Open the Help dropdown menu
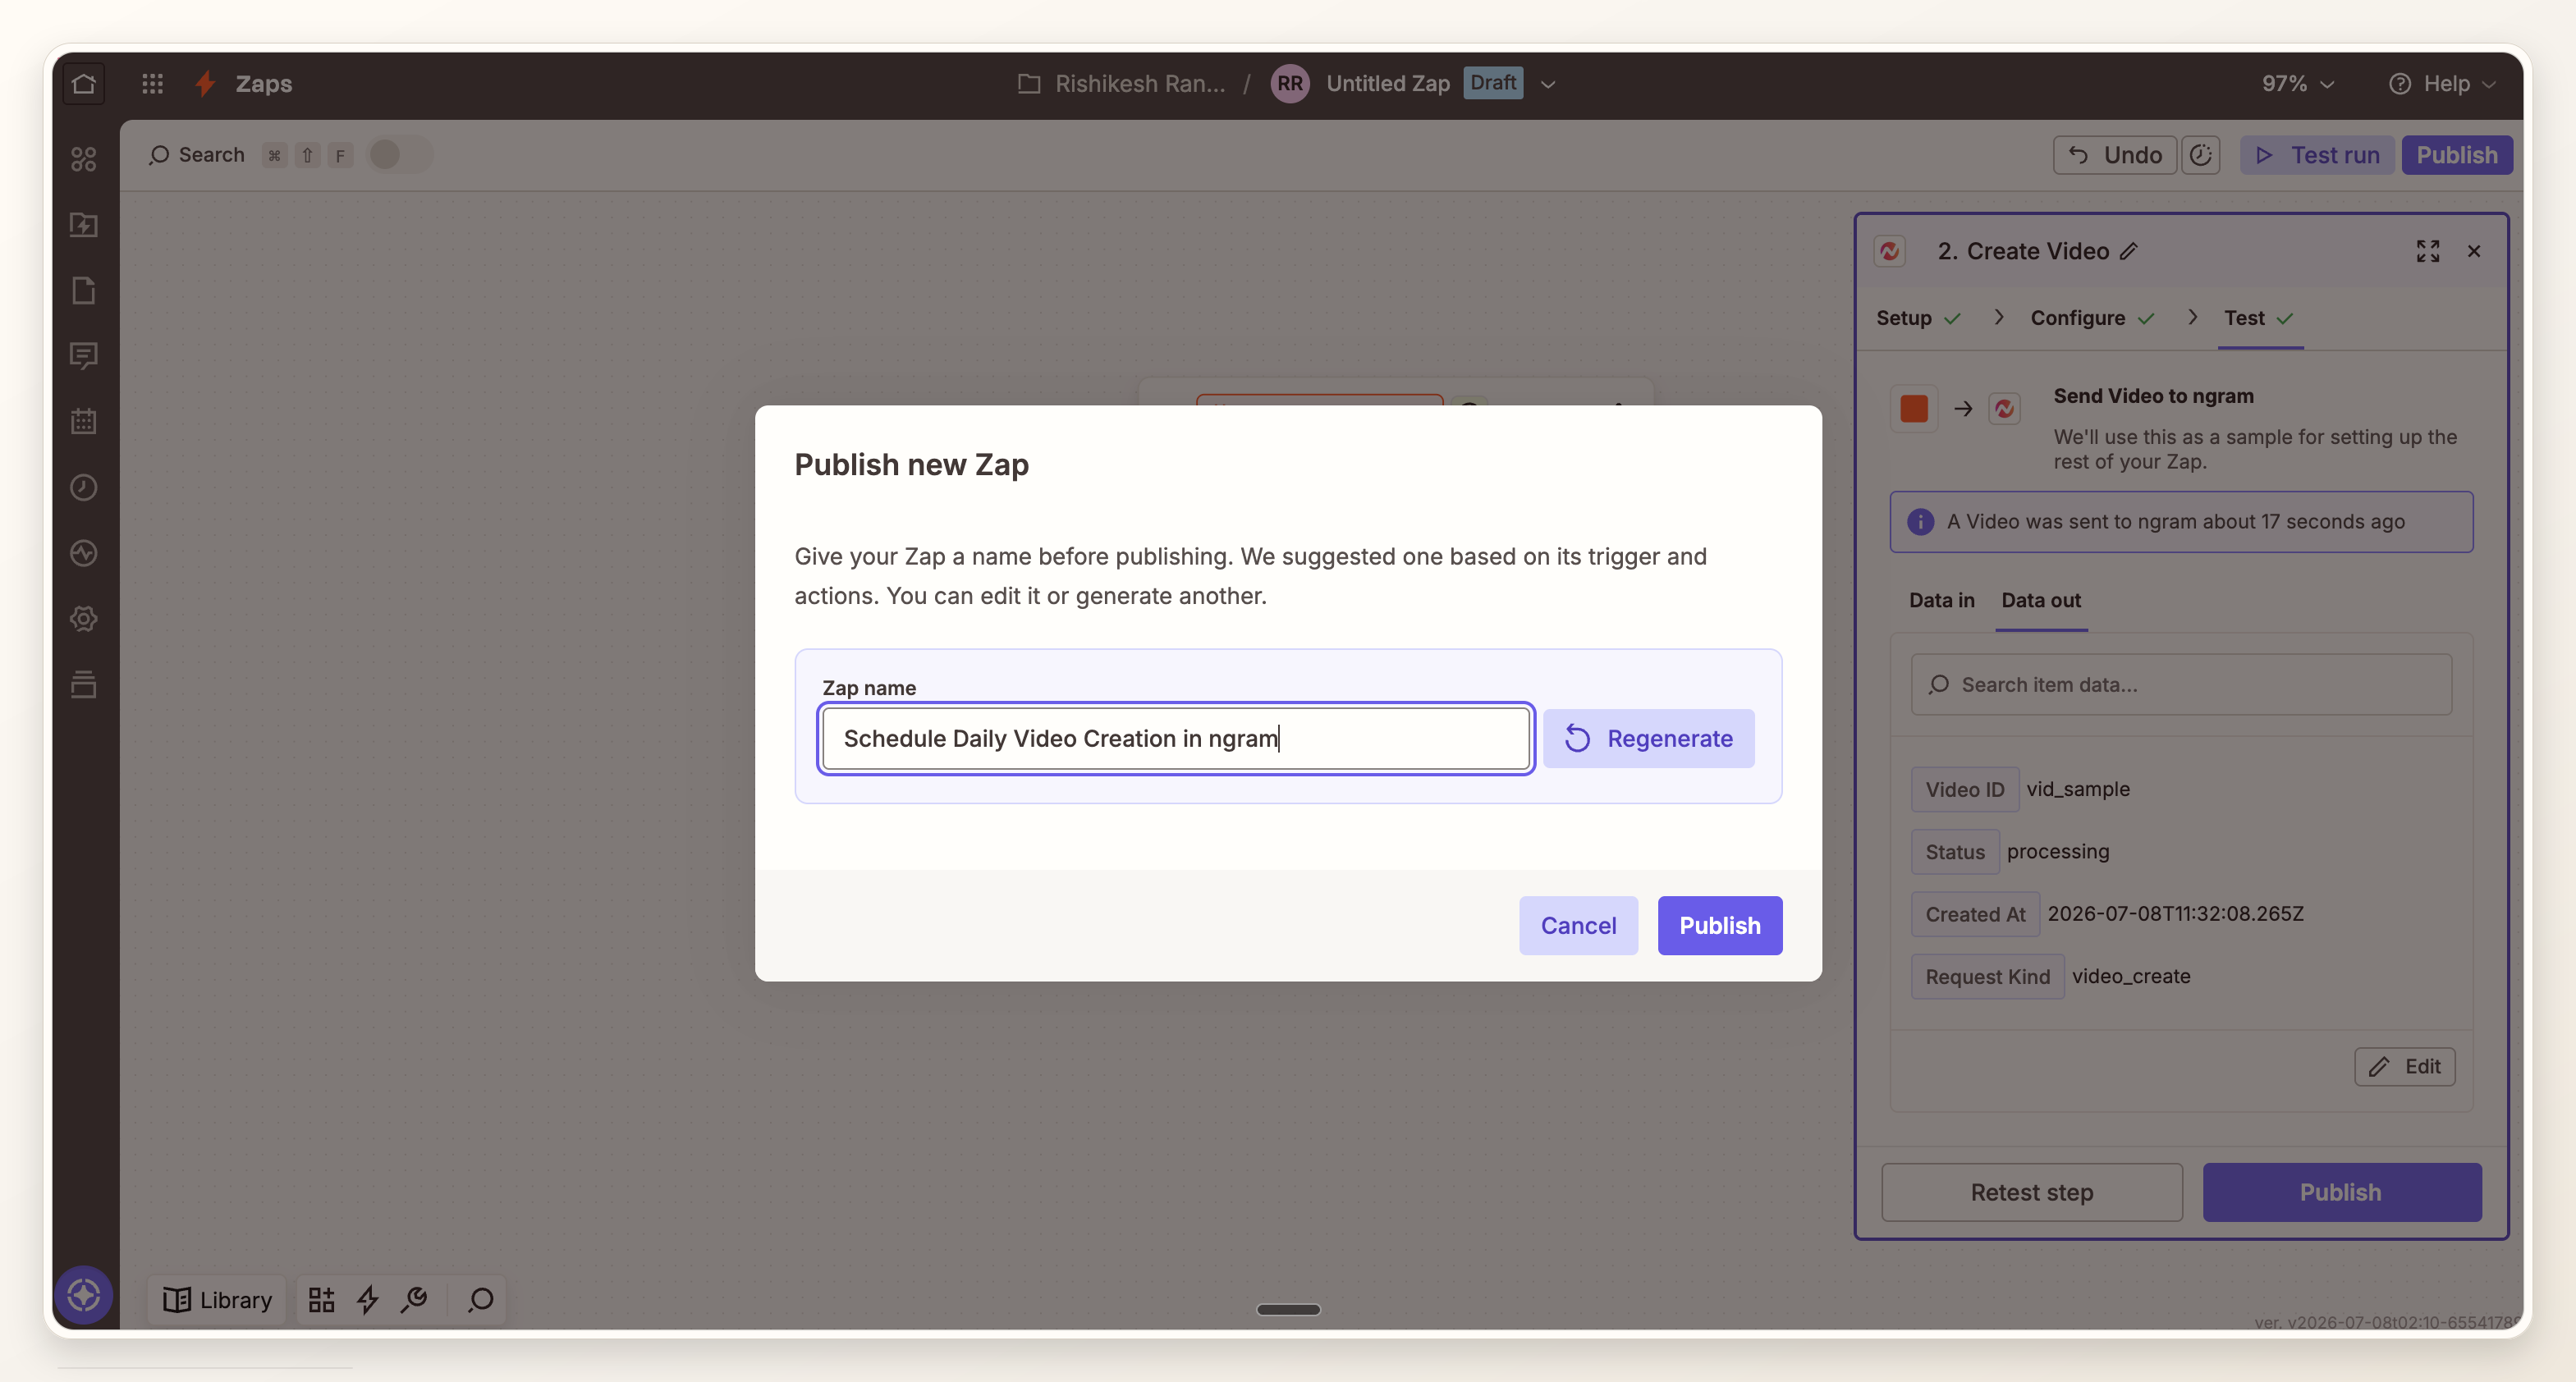This screenshot has width=2576, height=1382. [x=2442, y=83]
